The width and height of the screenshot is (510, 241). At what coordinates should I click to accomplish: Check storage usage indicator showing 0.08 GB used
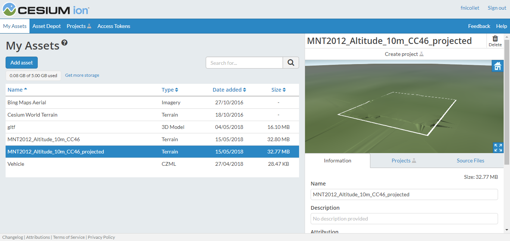[33, 75]
